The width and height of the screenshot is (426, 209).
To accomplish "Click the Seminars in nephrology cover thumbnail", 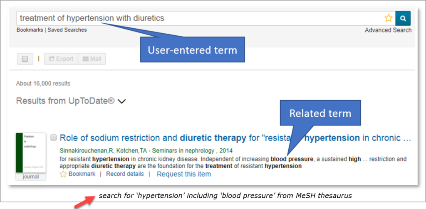I will point(31,152).
